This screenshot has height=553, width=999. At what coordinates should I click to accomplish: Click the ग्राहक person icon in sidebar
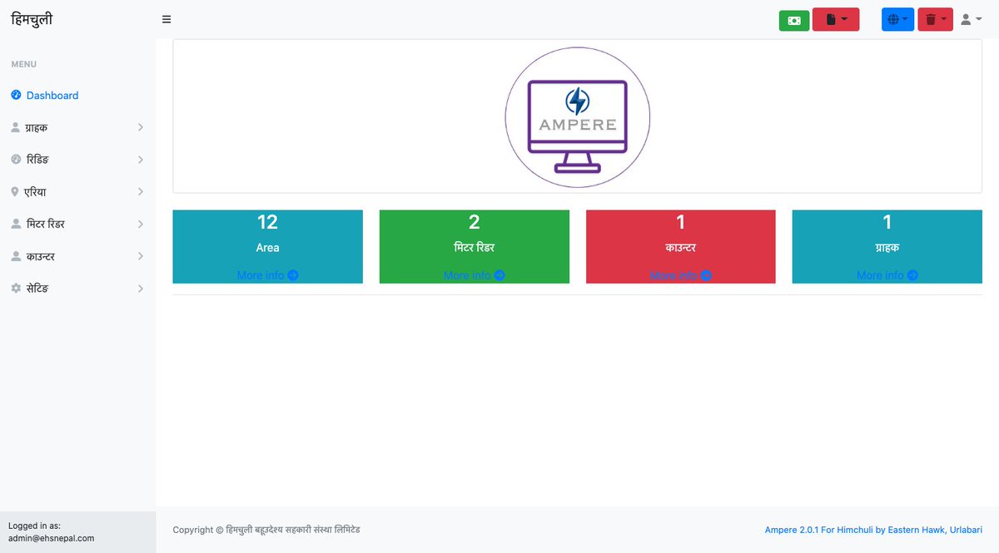16,127
